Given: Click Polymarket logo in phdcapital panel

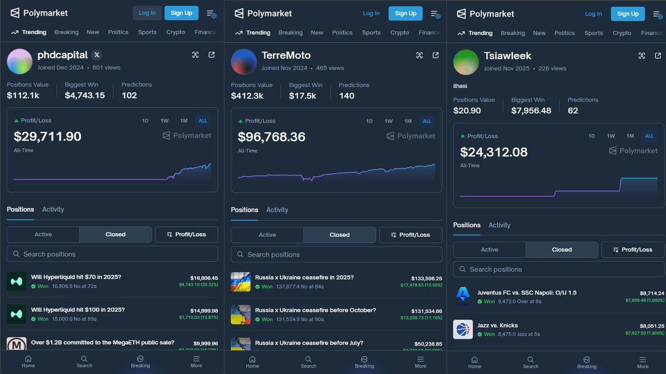Looking at the screenshot, I should click(39, 13).
